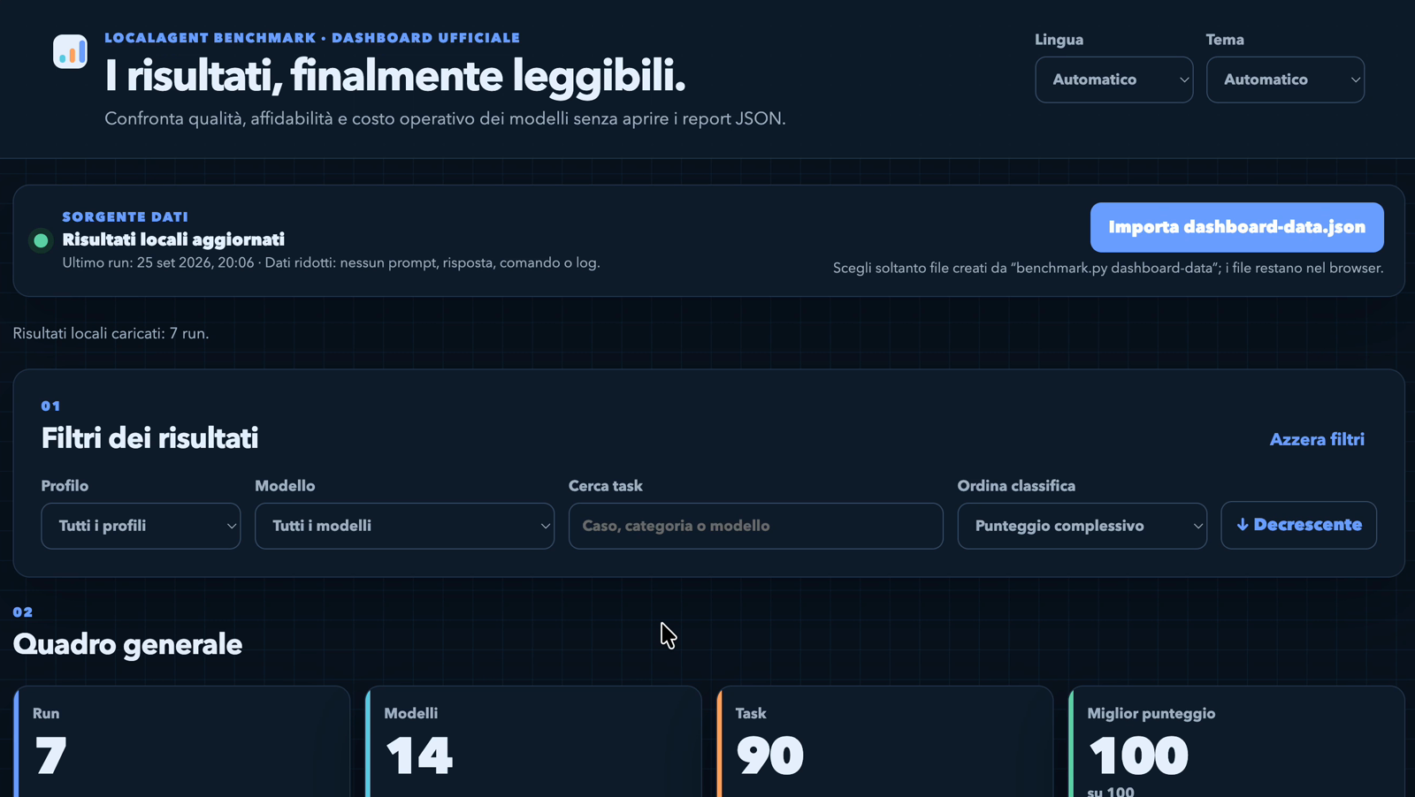Focus the Cerca task search field

755,526
